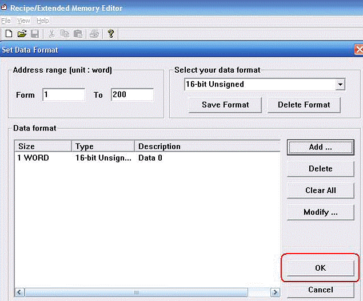Select the 1 WORD Data 0 list row

coord(147,158)
